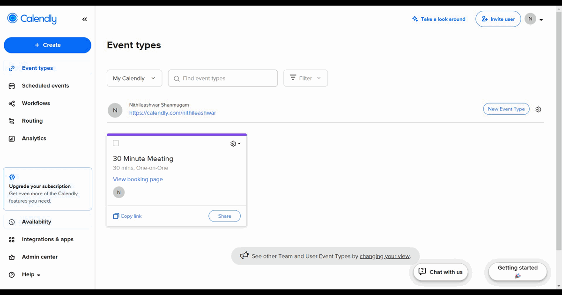This screenshot has width=562, height=295.
Task: Tick the 30 Minute Meeting checkbox
Action: (x=116, y=143)
